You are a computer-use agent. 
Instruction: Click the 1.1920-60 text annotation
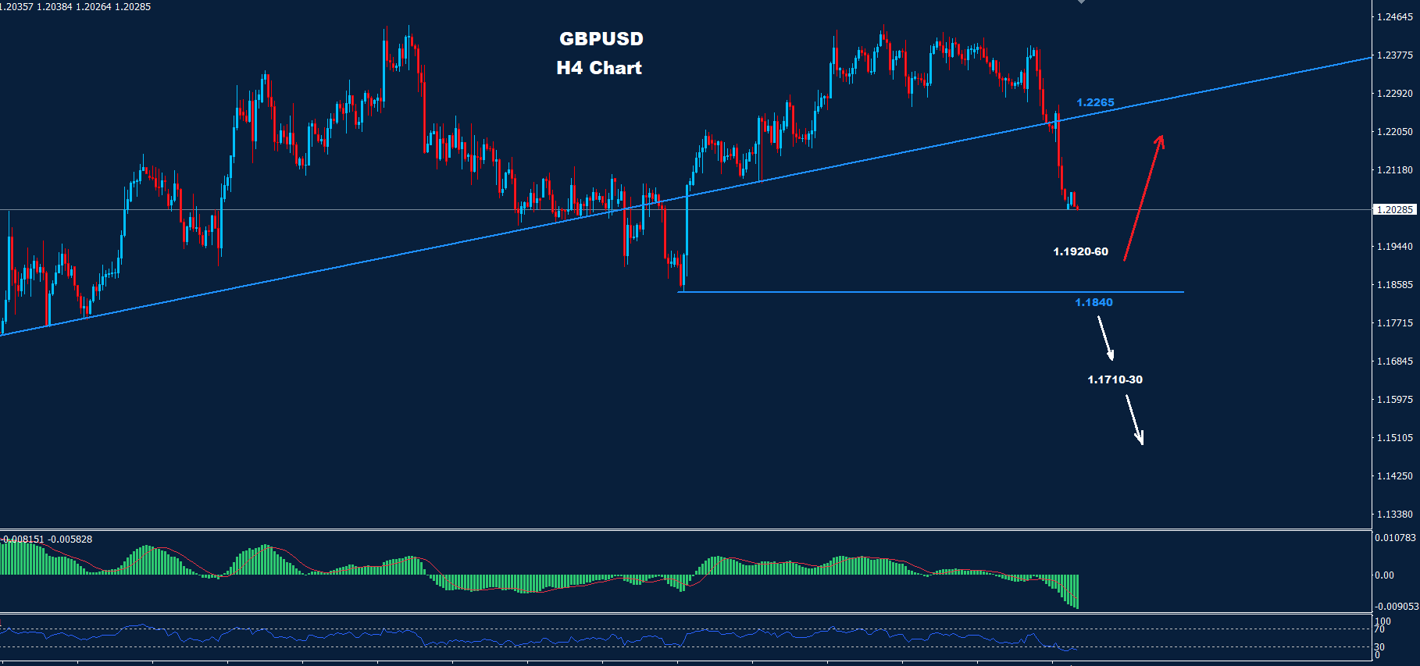[x=1080, y=251]
